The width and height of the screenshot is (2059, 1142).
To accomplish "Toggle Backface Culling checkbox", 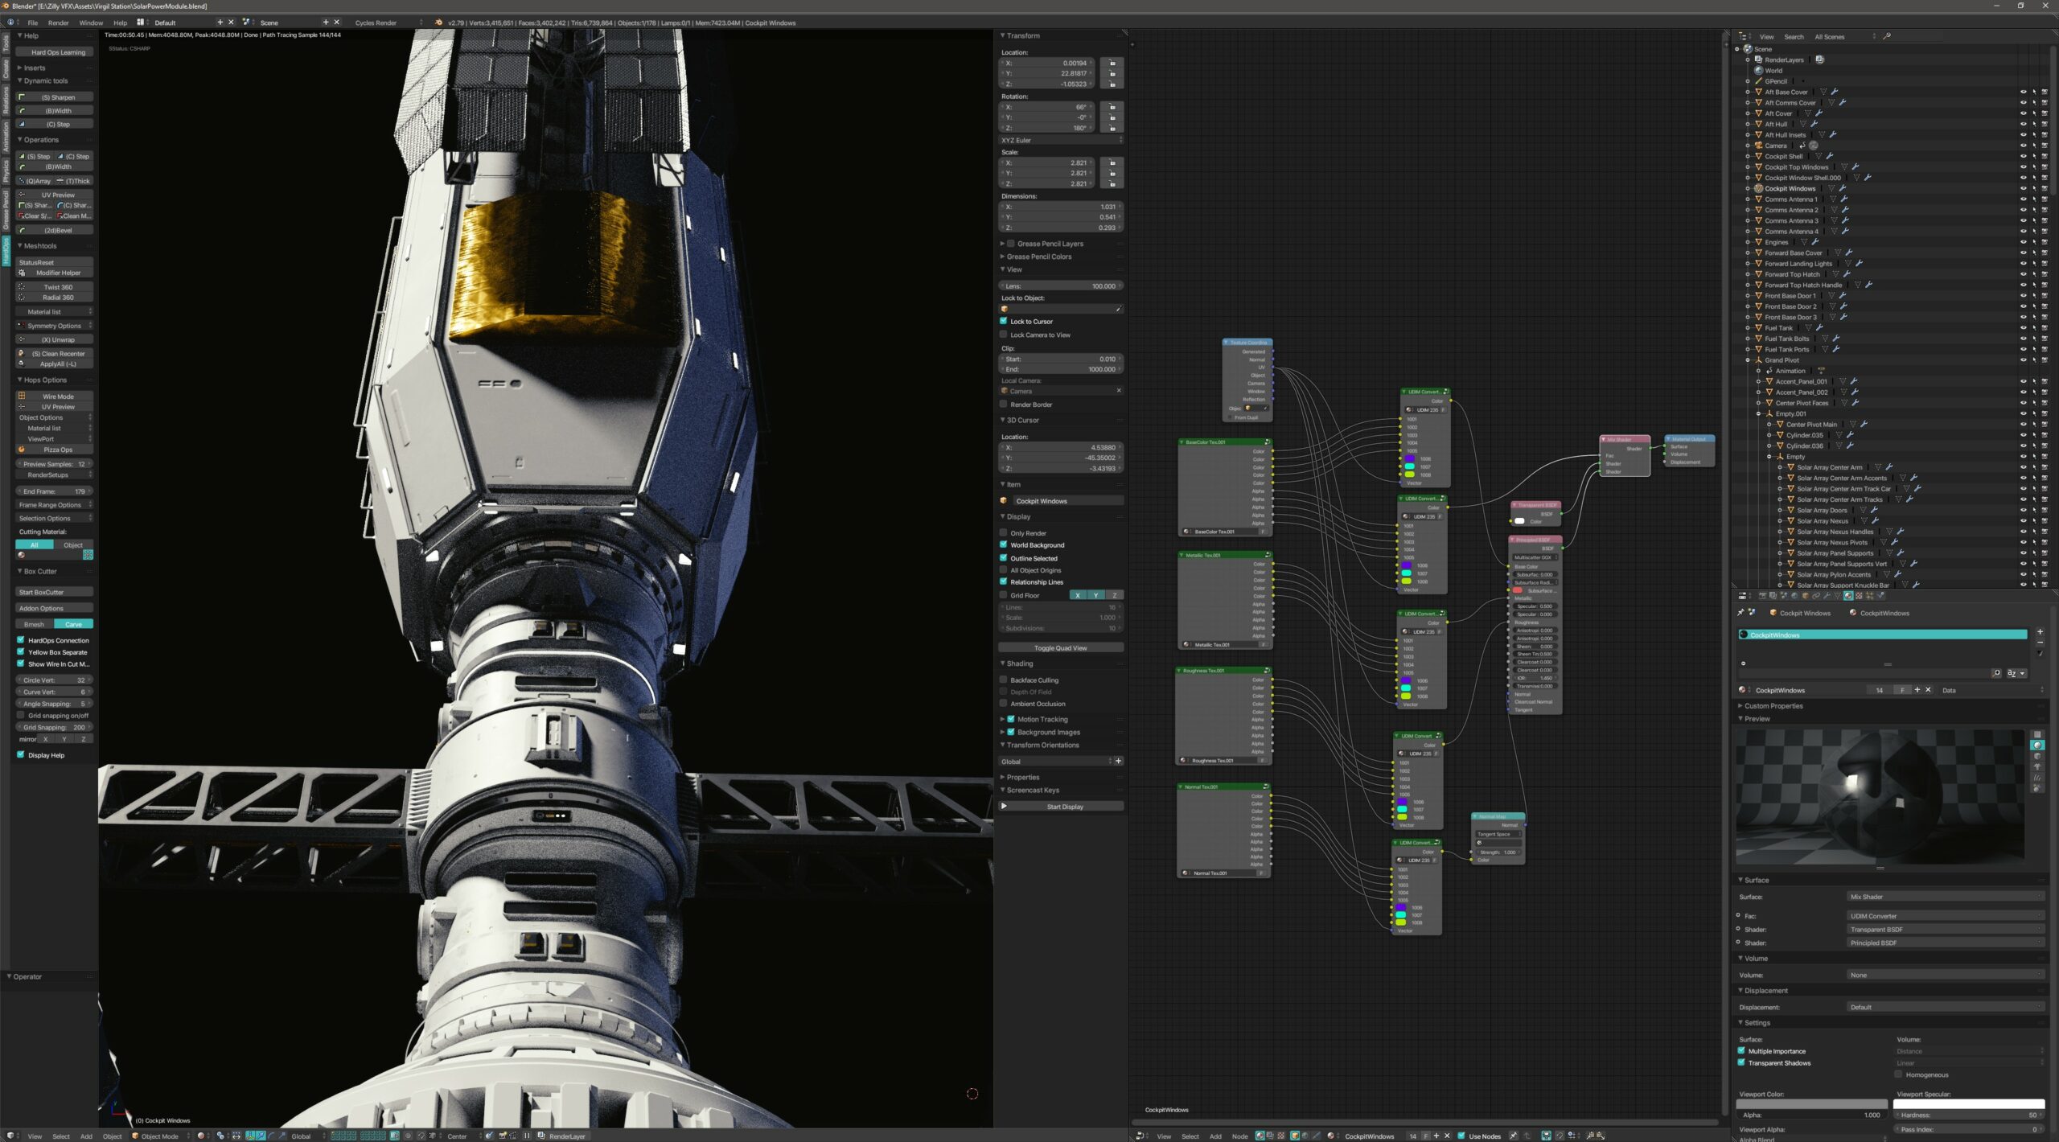I will tap(1004, 680).
